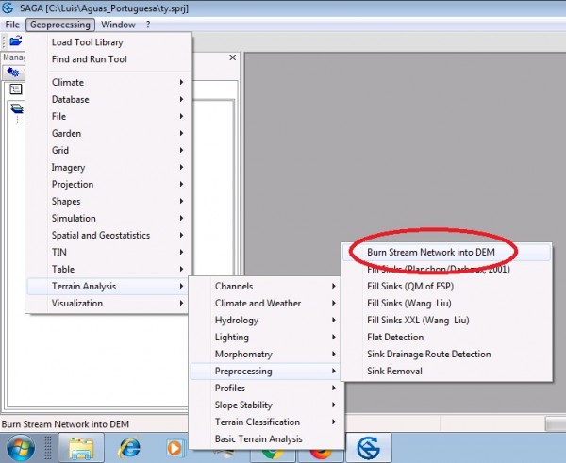Image resolution: width=566 pixels, height=463 pixels.
Task: Click status bar text Burn Stream Network into DEM
Action: 65,424
